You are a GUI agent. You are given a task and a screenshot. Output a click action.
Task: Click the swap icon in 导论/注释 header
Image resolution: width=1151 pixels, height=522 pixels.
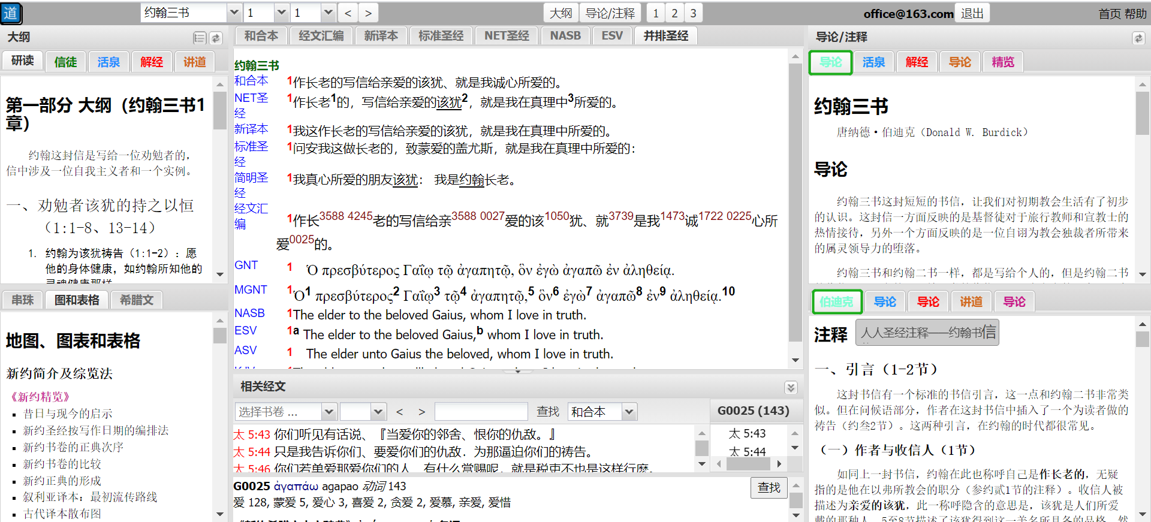click(x=1138, y=38)
